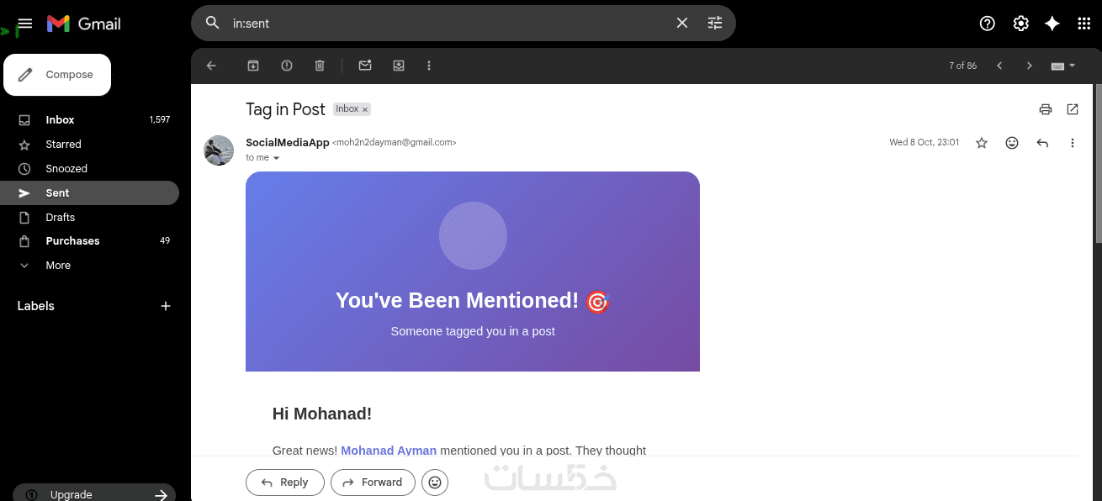
Task: Mark the email as unread
Action: [365, 66]
